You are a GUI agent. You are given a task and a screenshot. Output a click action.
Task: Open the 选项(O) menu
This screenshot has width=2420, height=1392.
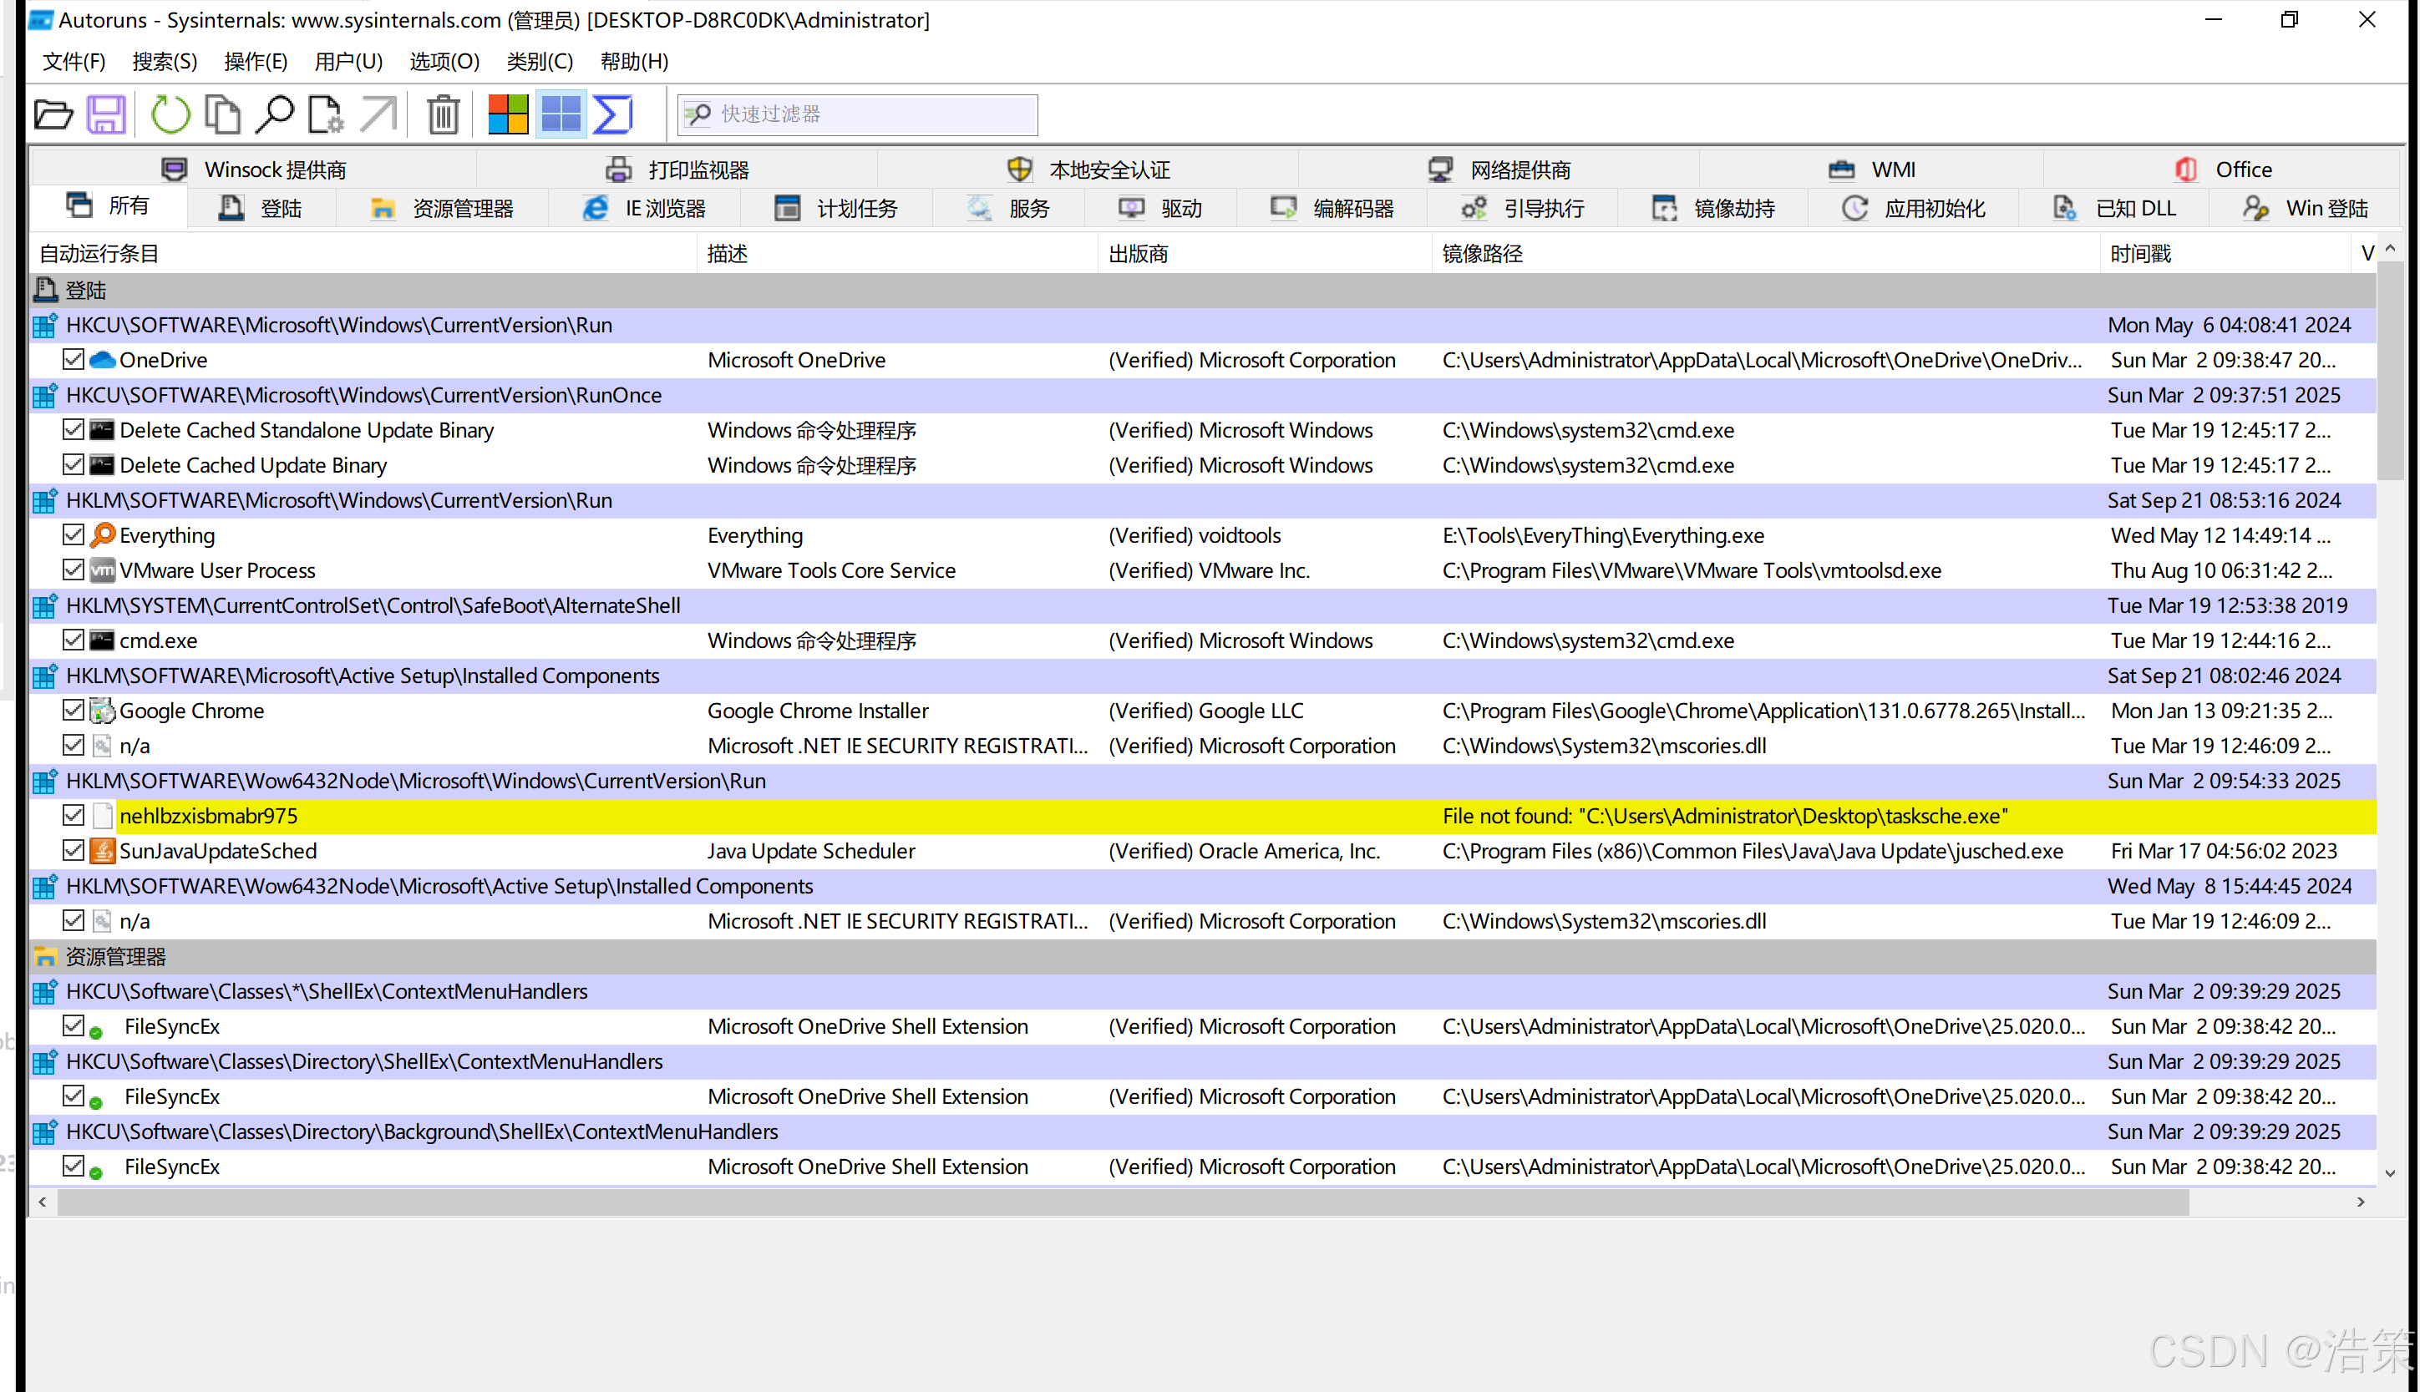point(444,62)
